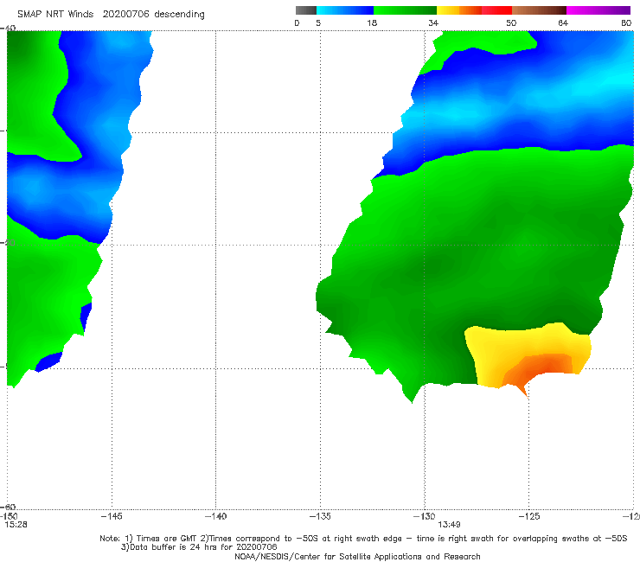Click the colorbar label 5
The image size is (640, 562).
point(318,22)
